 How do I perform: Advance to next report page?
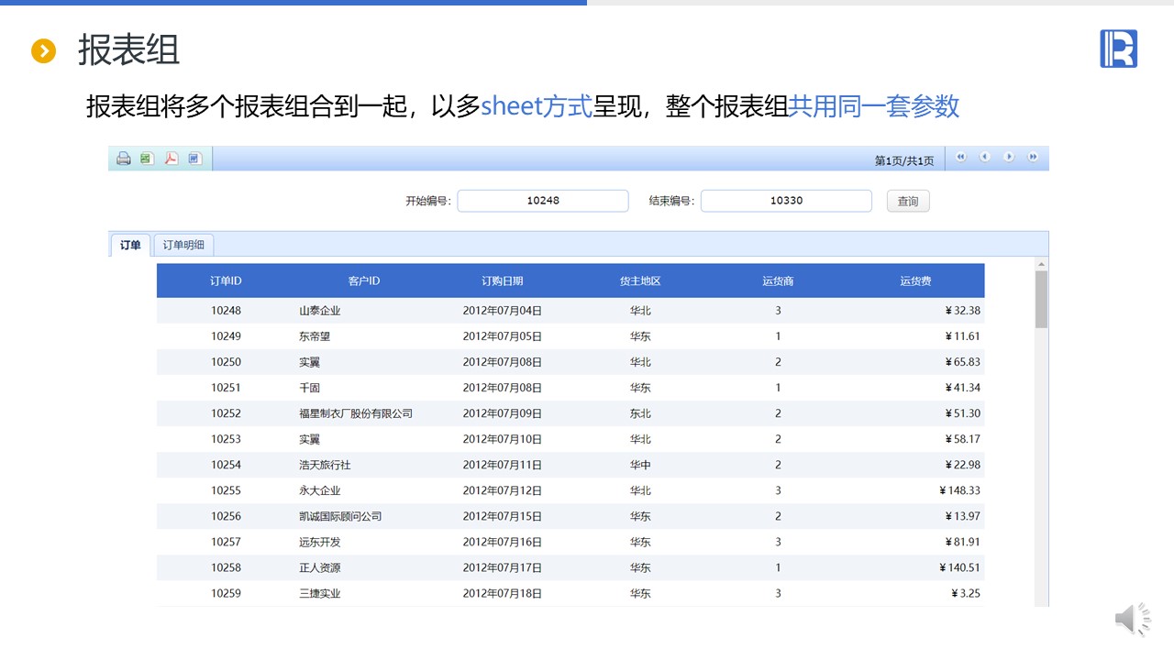1009,157
